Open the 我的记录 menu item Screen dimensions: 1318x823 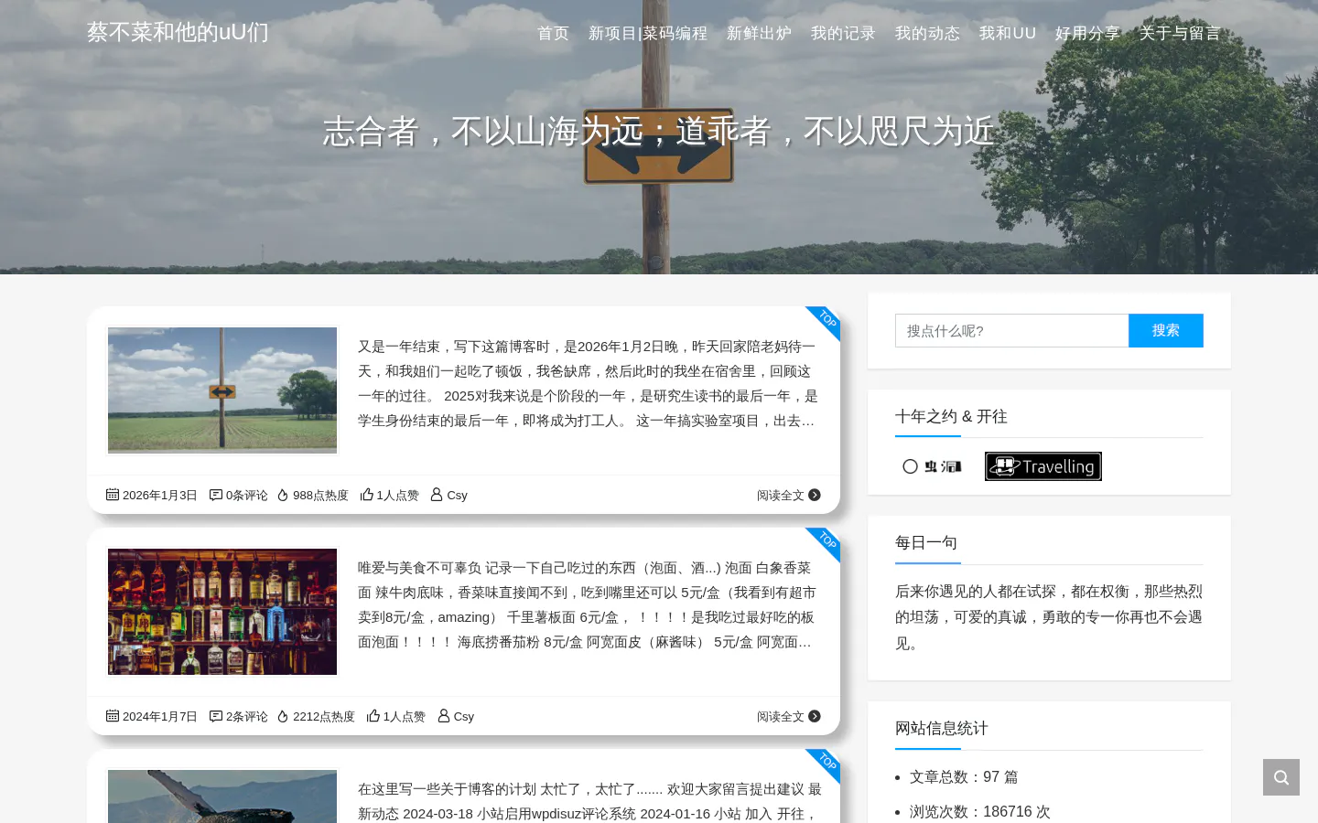click(x=843, y=34)
